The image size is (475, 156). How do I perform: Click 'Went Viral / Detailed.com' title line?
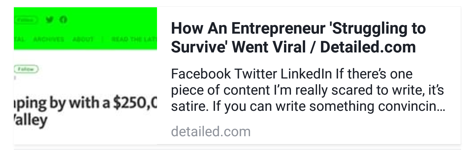pos(293,47)
